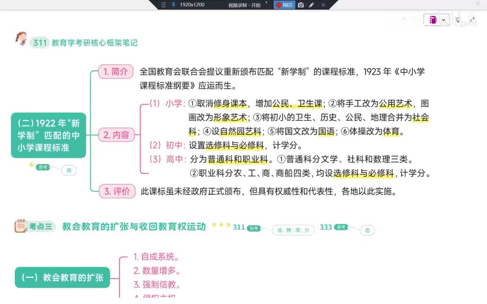
Task: Select the 2. 内容 node
Action: pos(117,135)
